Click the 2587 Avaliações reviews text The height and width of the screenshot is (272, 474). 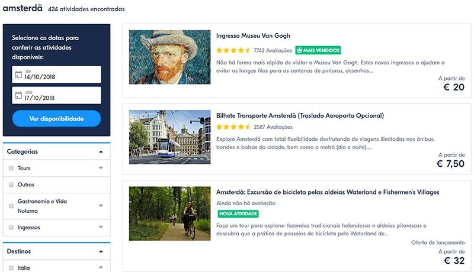point(273,127)
